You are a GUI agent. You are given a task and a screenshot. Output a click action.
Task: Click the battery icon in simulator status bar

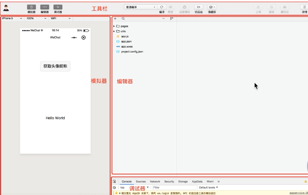(86, 31)
